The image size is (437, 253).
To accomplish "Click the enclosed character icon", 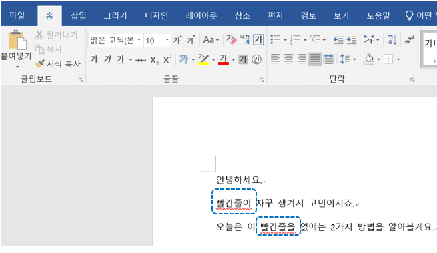I will tap(256, 59).
